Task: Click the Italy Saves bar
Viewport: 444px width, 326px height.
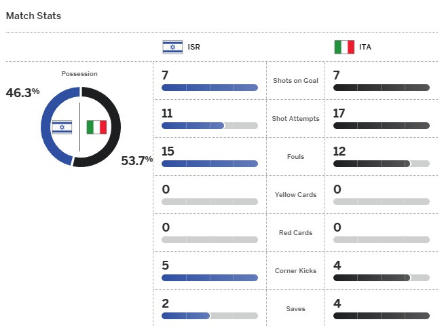Action: 382,316
